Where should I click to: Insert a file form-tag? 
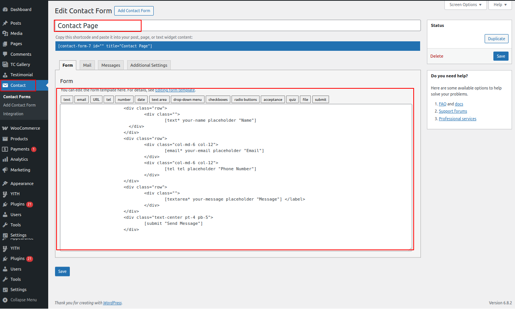tap(306, 99)
